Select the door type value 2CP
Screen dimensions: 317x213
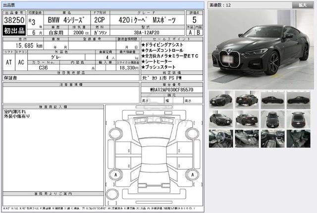(100, 20)
